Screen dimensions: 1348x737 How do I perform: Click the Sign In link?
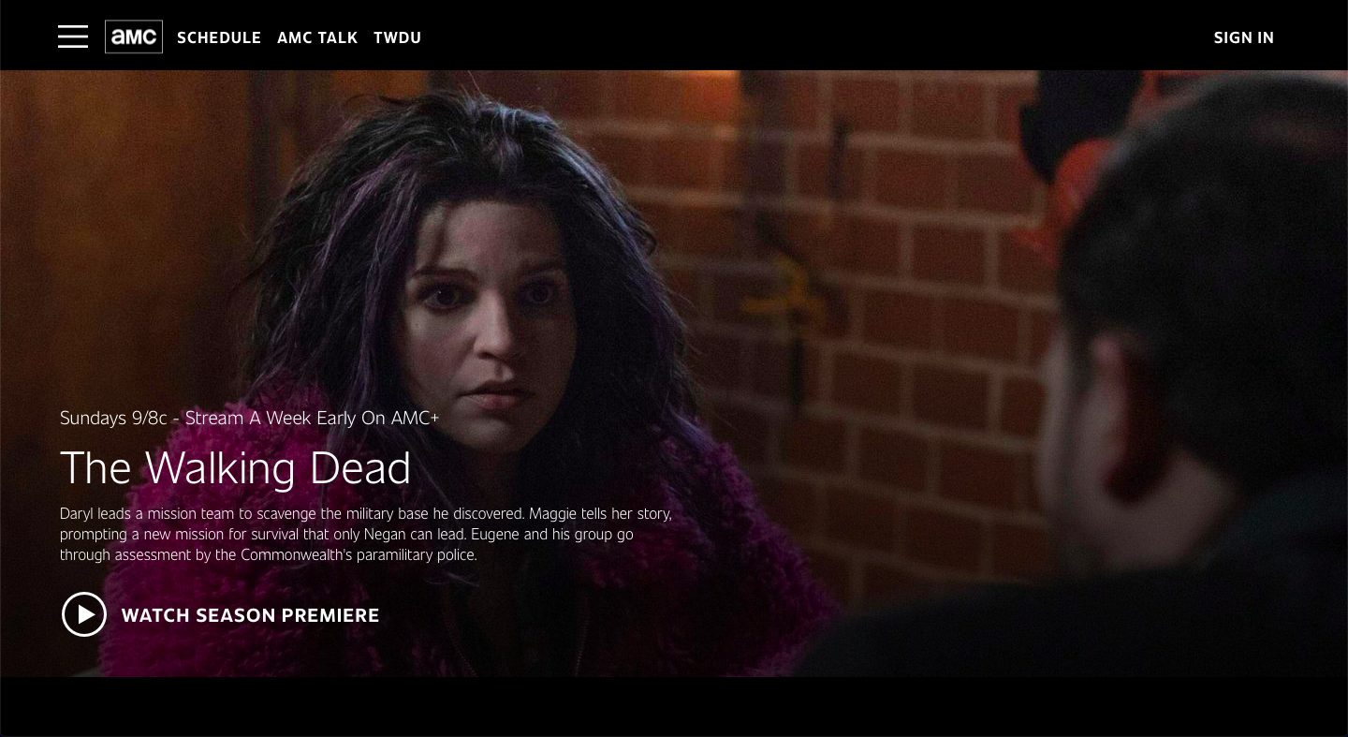click(x=1243, y=37)
